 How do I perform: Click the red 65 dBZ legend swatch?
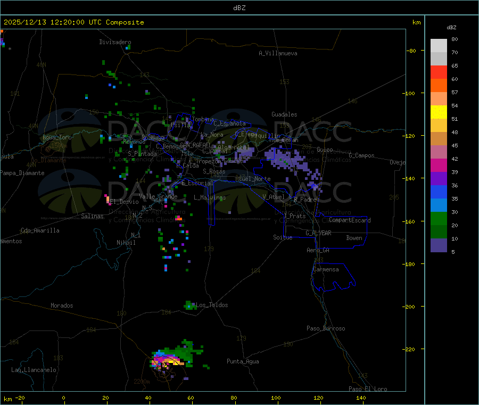(x=439, y=72)
